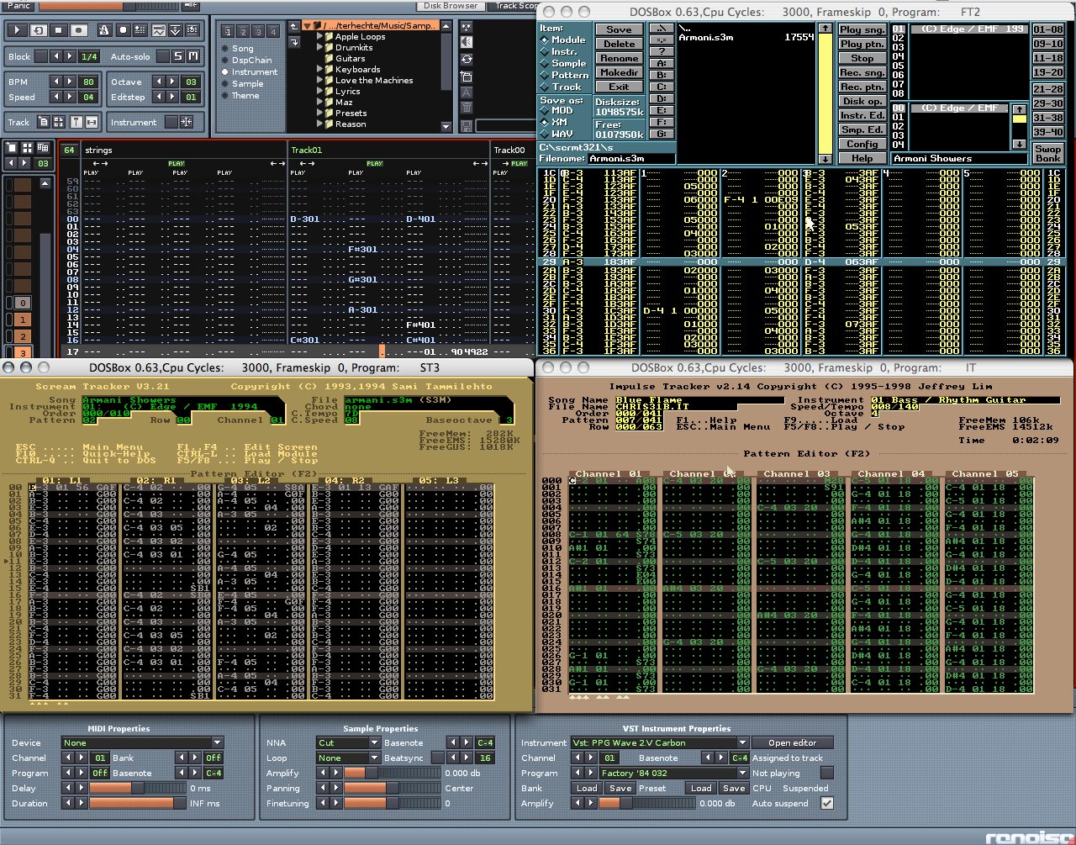
Task: Click the Open editor button
Action: pyautogui.click(x=792, y=742)
